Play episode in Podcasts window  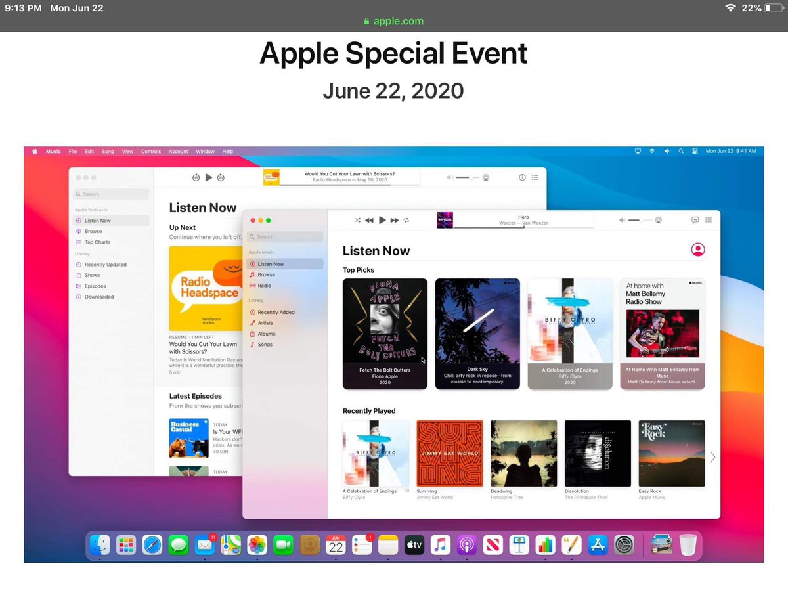point(208,177)
